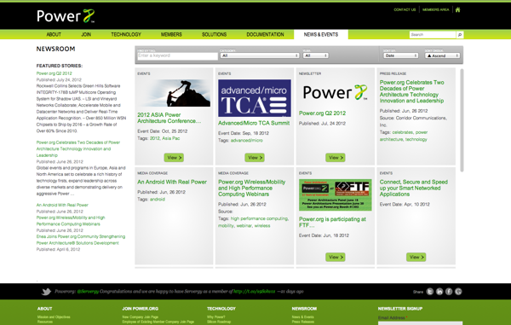This screenshot has height=325, width=511.
Task: Click the 'Asia Pac' tag link
Action: click(171, 138)
